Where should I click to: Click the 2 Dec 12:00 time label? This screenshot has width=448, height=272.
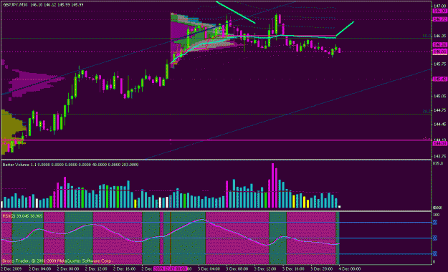coord(96,269)
